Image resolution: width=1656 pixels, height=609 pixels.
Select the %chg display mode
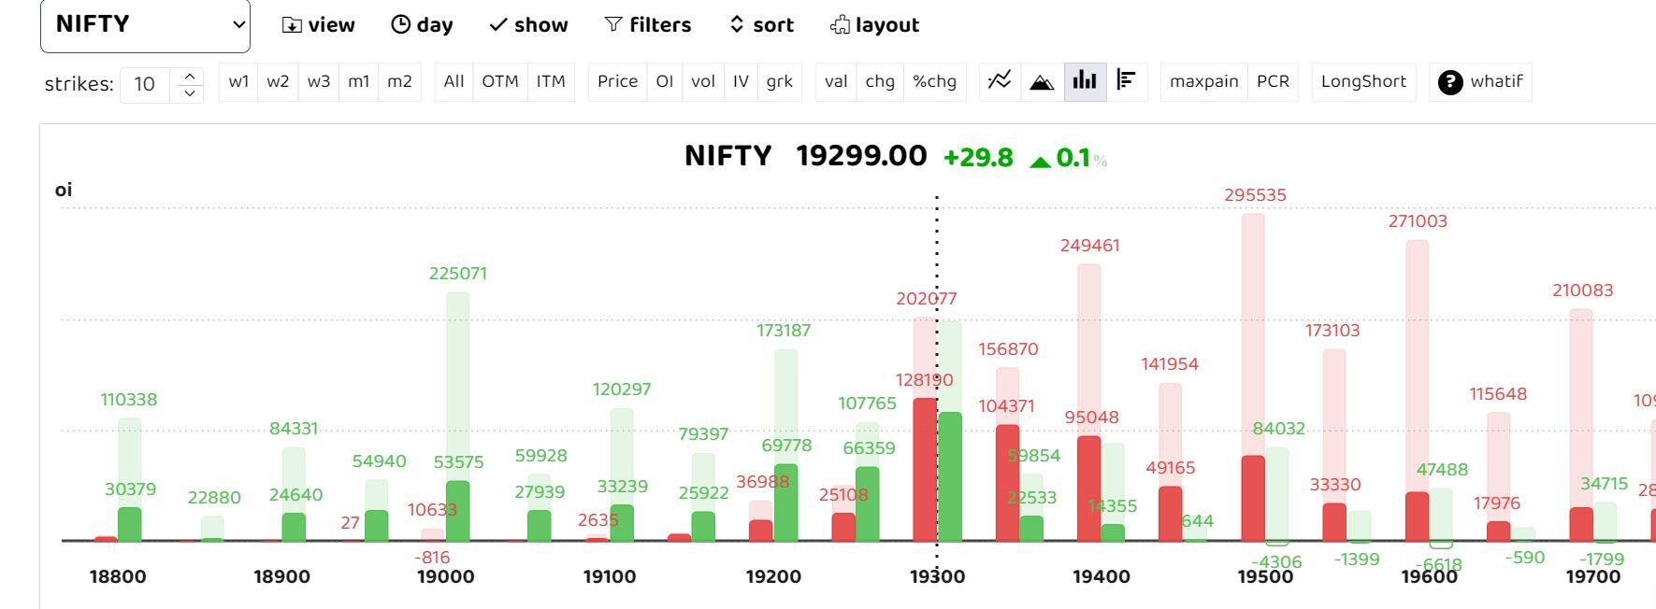tap(935, 81)
